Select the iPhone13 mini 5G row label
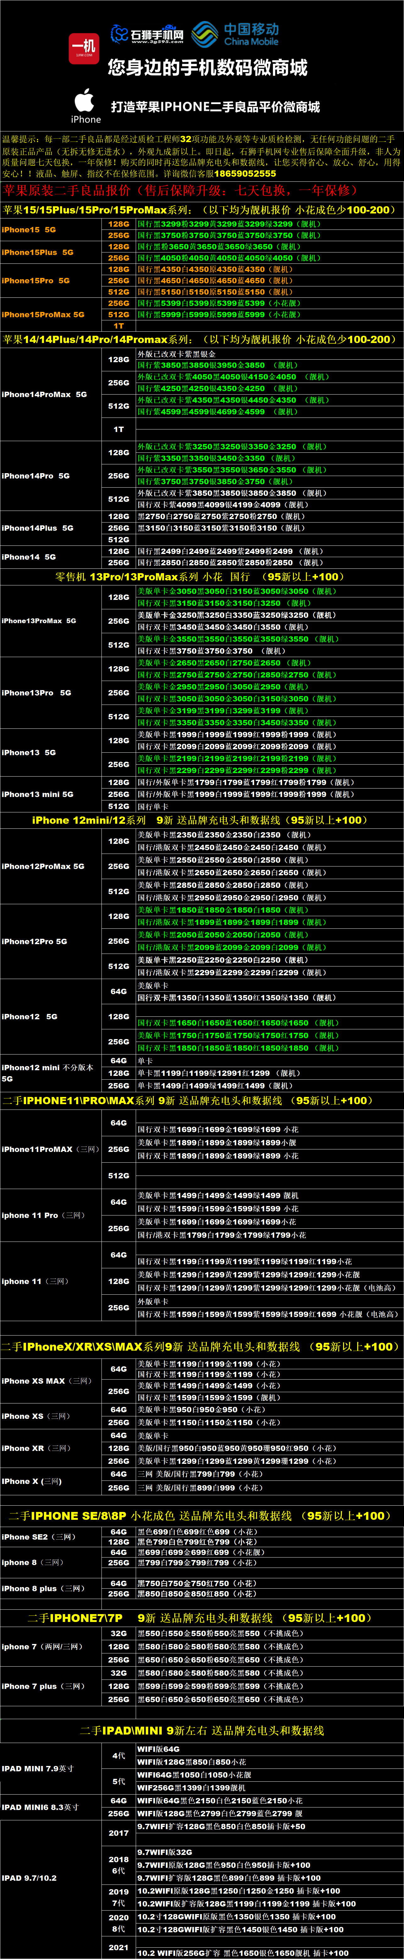 coord(38,794)
